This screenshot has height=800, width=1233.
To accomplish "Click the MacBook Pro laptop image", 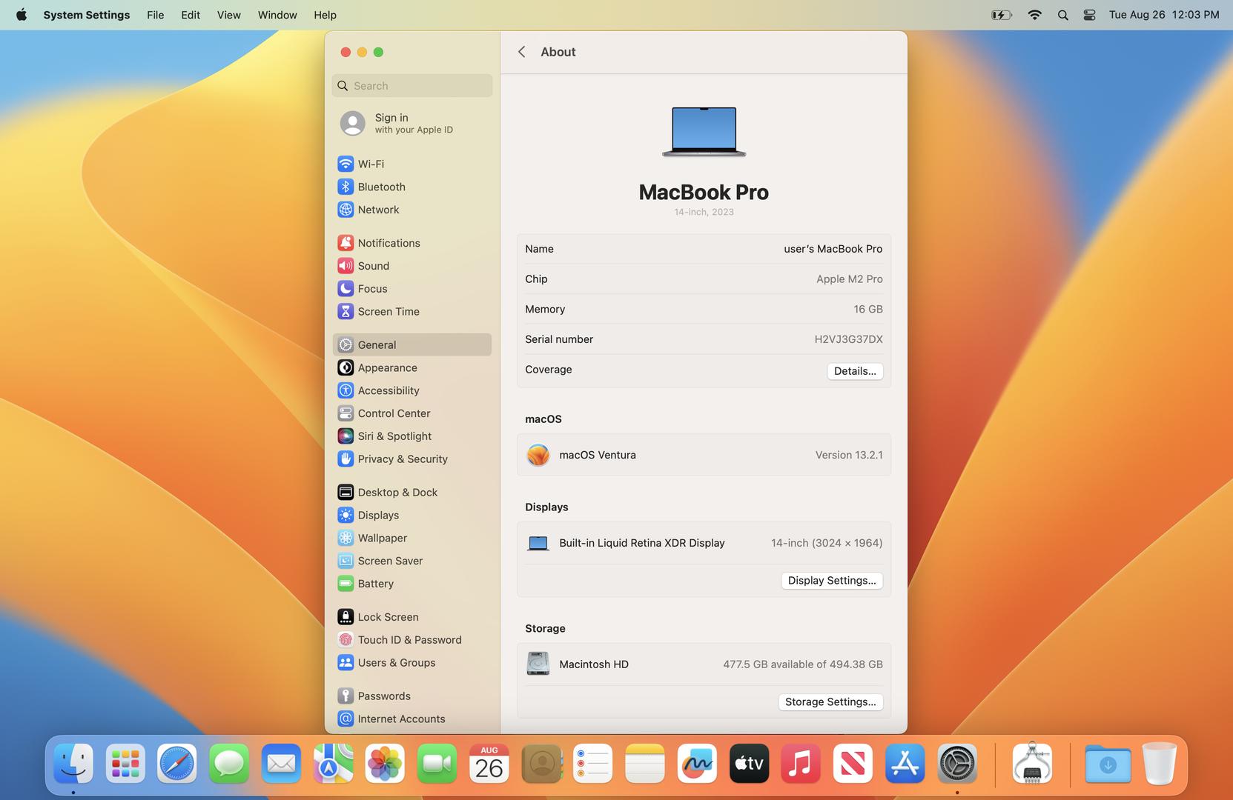I will tap(704, 131).
